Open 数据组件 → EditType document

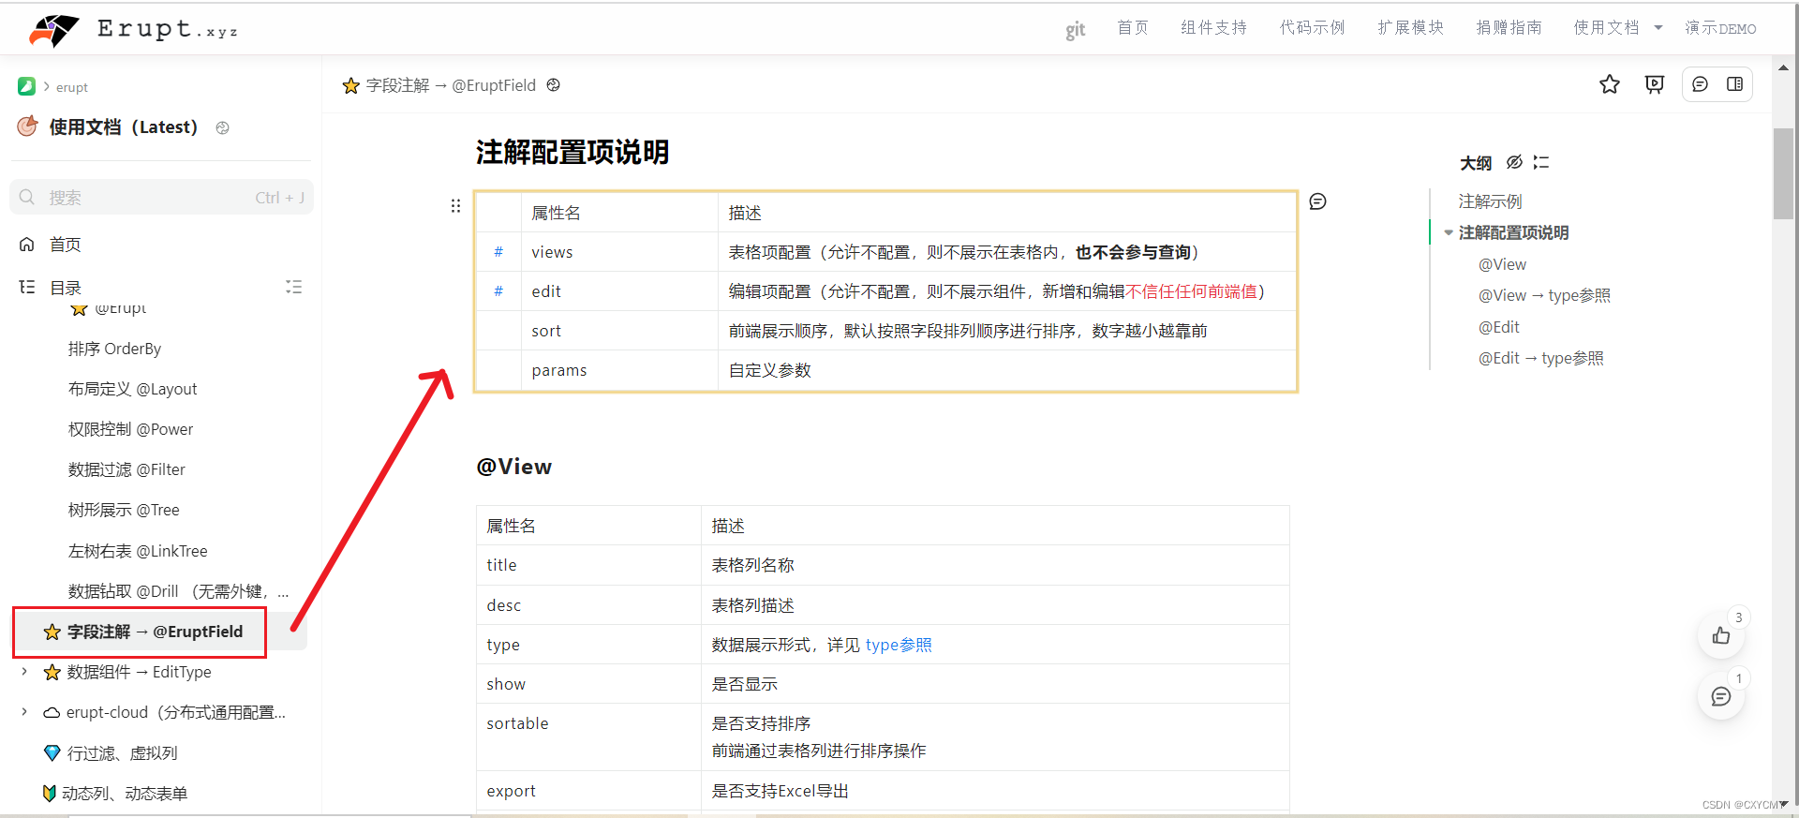coord(139,672)
